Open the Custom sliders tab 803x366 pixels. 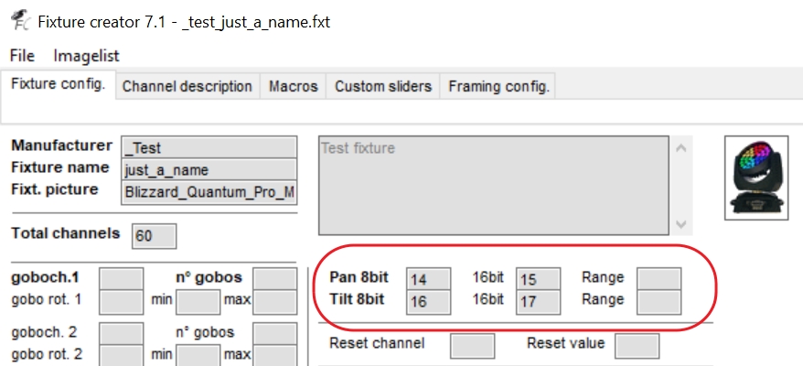[383, 86]
